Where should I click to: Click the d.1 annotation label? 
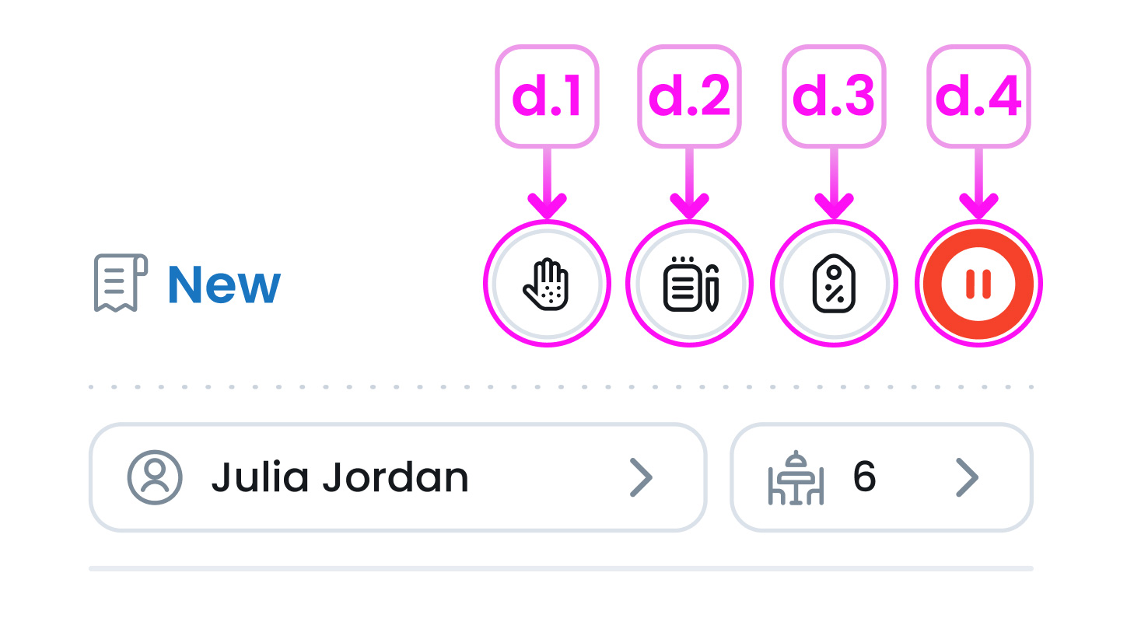point(547,96)
